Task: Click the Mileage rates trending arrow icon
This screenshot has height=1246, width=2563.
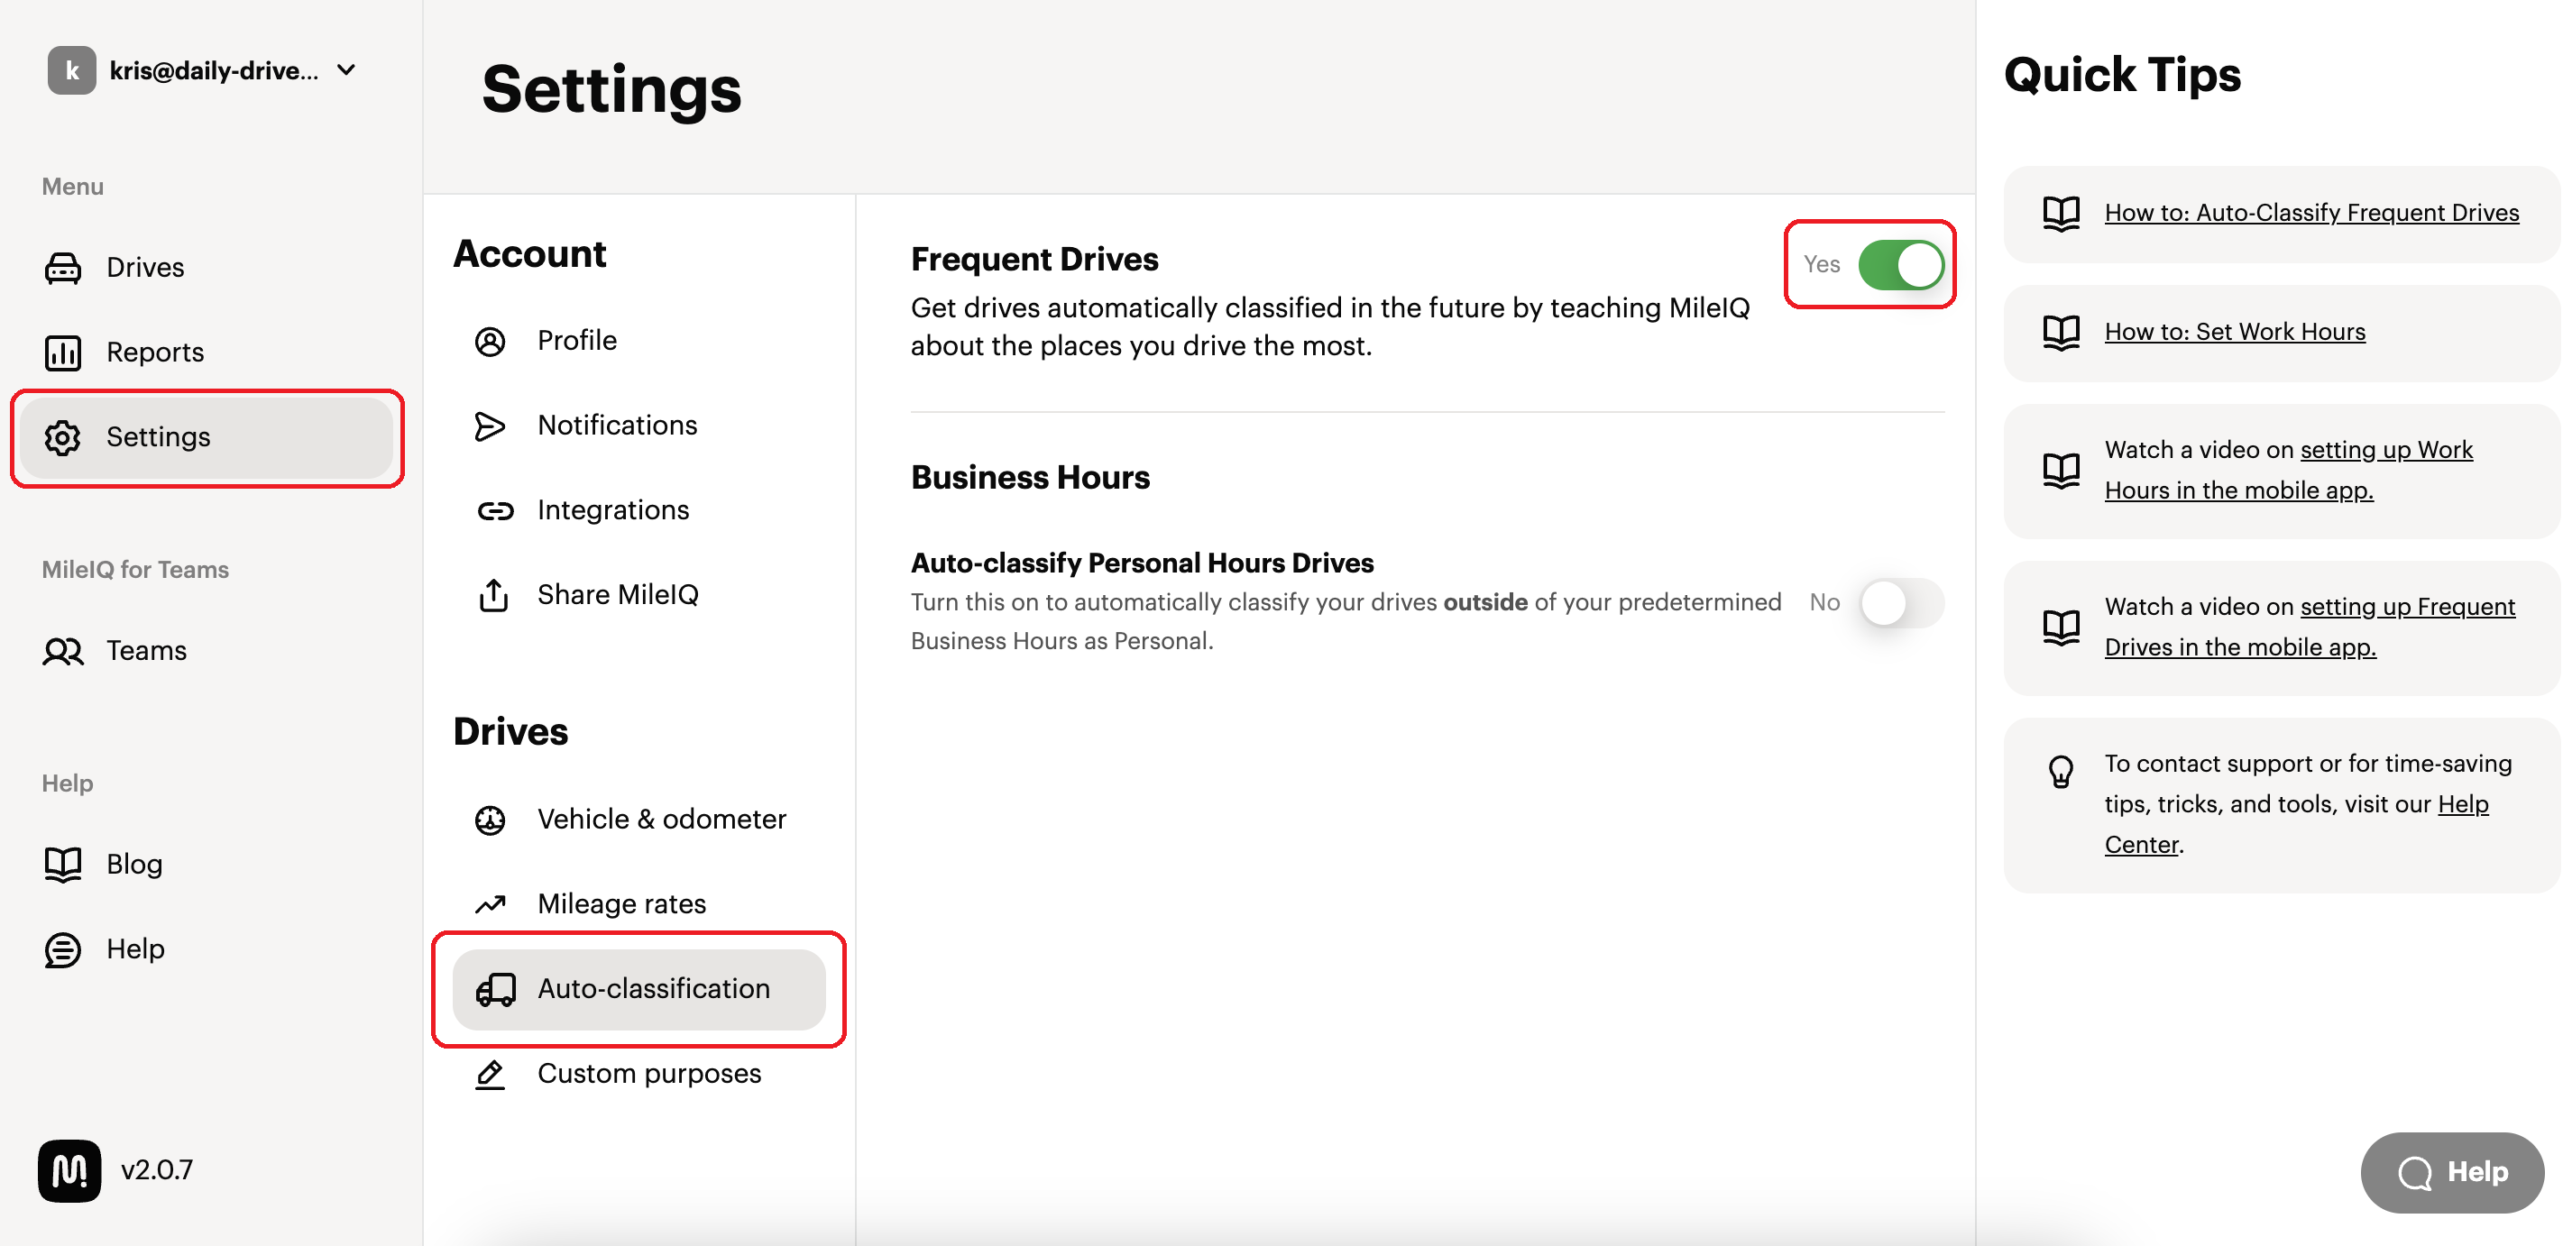Action: (491, 904)
